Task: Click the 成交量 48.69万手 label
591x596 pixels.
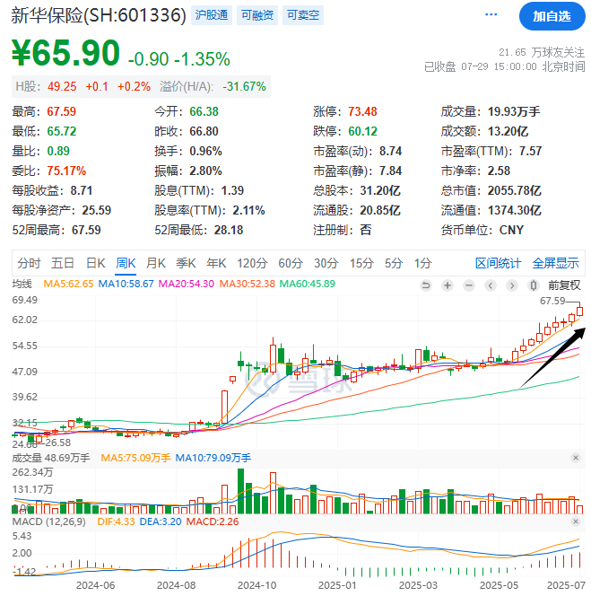Action: pyautogui.click(x=51, y=458)
